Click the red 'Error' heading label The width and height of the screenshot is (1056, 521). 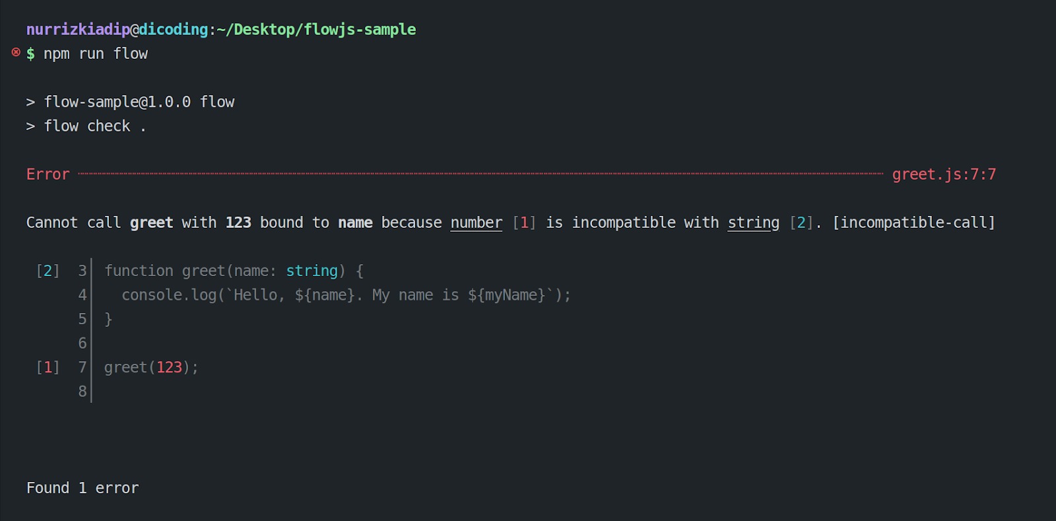pyautogui.click(x=48, y=174)
